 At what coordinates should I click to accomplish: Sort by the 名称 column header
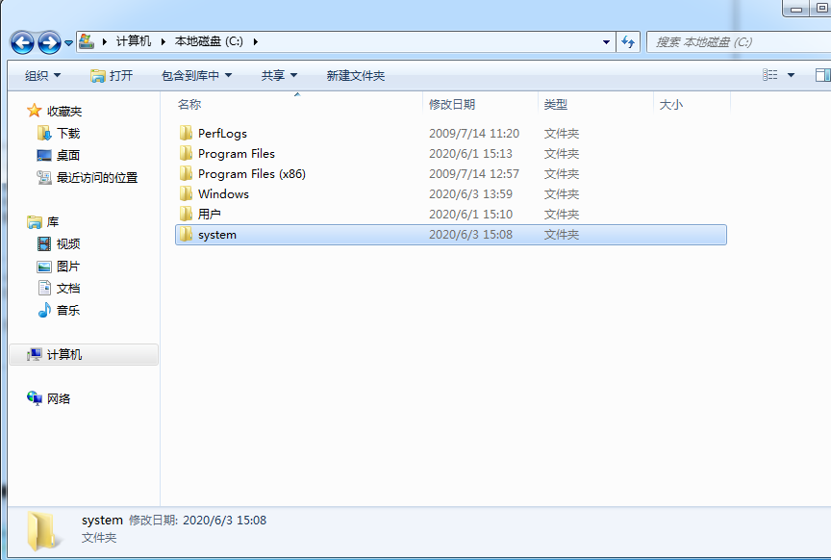189,105
